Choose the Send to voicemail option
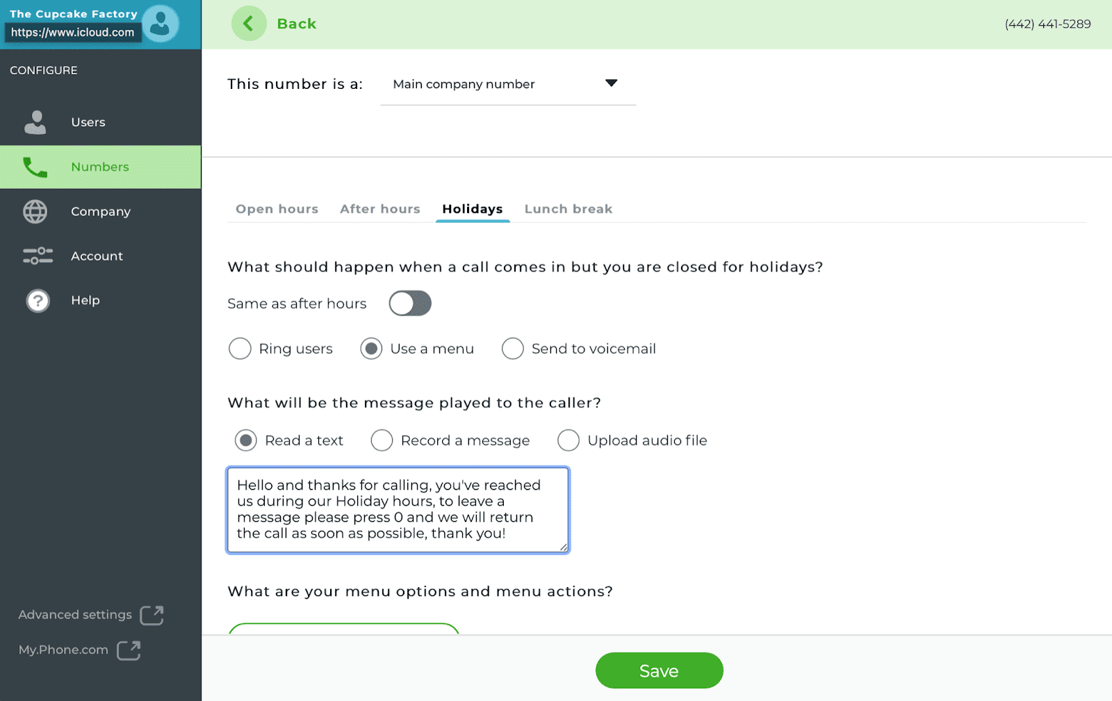Screen dimensions: 1112x701 coord(513,349)
